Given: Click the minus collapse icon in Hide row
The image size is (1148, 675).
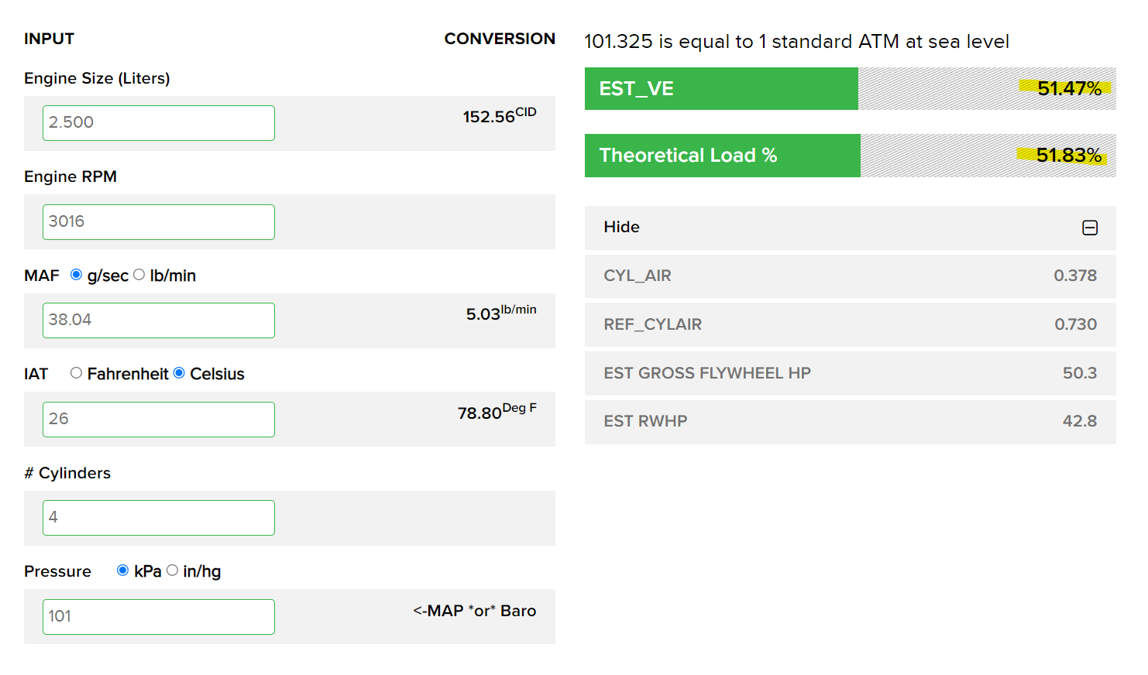Looking at the screenshot, I should click(x=1089, y=228).
